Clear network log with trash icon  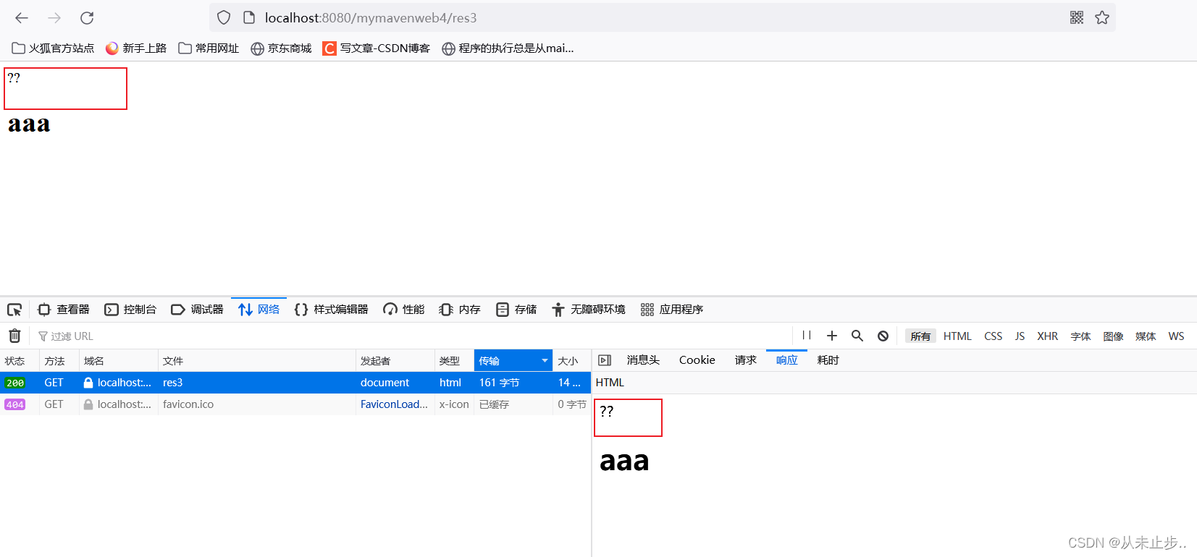tap(14, 336)
